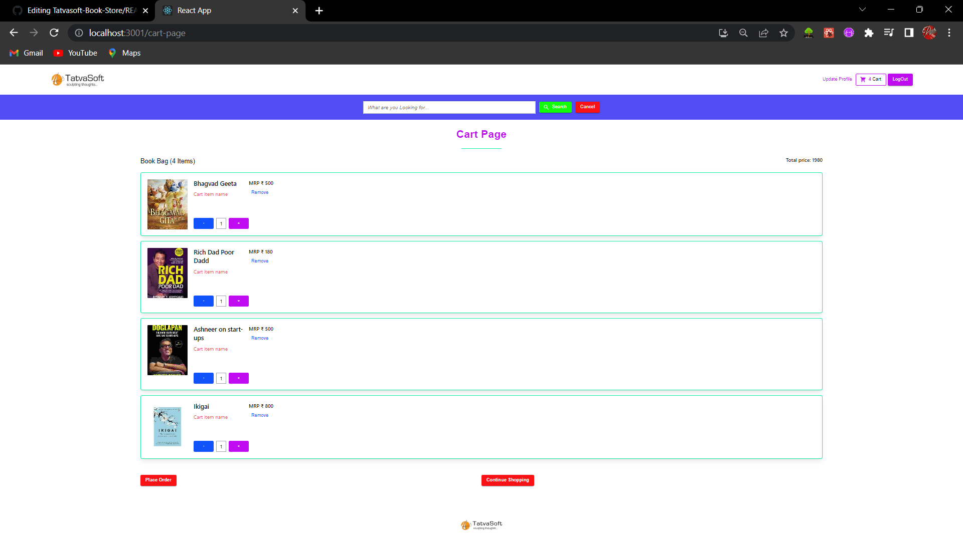Bookmark the page via the star icon
This screenshot has width=963, height=541.
pyautogui.click(x=784, y=33)
